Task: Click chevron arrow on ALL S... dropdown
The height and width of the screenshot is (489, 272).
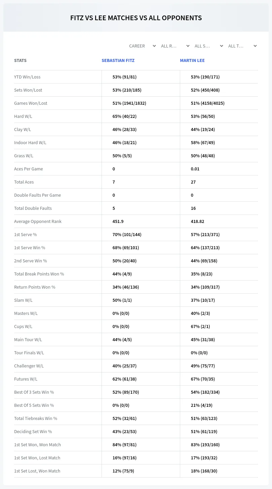Action: 222,46
